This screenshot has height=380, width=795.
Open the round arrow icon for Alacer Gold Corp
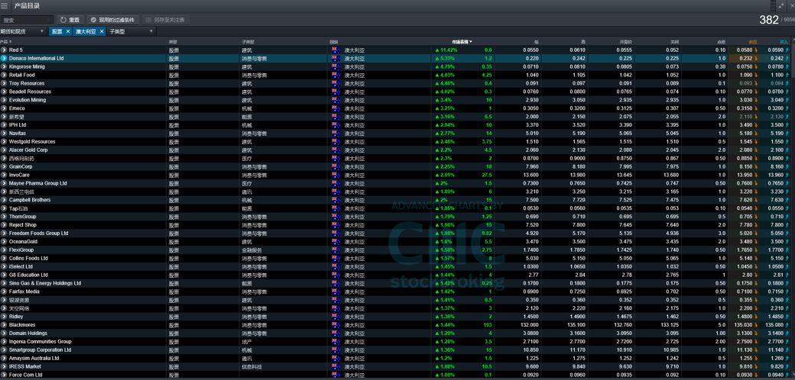pyautogui.click(x=4, y=150)
